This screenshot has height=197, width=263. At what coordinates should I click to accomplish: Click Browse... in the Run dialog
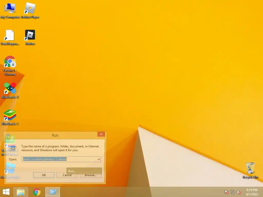(91, 175)
